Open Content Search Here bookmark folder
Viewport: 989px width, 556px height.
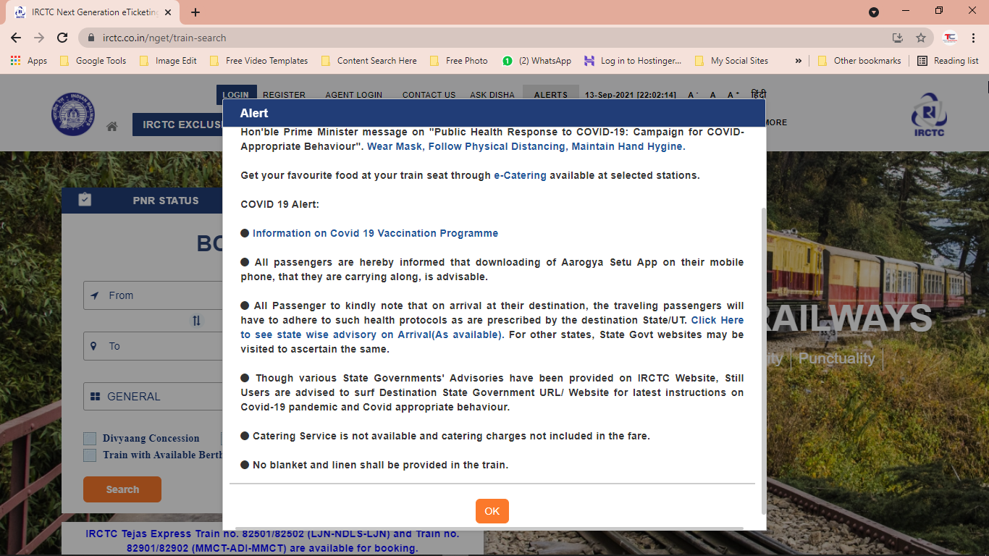click(369, 61)
